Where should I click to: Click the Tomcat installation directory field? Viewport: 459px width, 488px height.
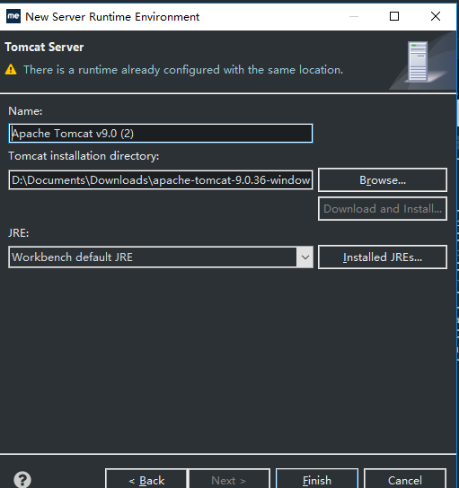[161, 179]
